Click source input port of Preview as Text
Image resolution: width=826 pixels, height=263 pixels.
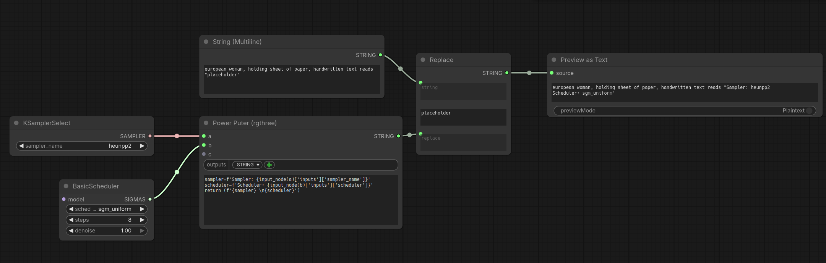[552, 73]
